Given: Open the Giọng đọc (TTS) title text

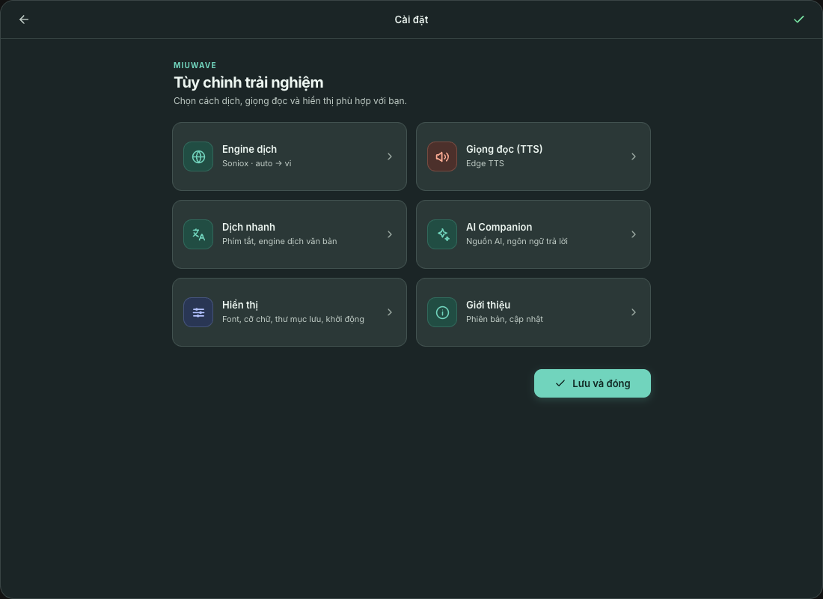Looking at the screenshot, I should tap(504, 149).
